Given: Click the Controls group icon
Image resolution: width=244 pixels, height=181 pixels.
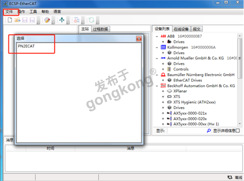Looking at the screenshot, I should [x=169, y=69].
